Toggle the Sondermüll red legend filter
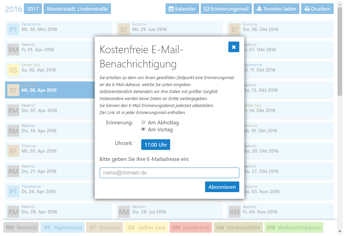Screen dimensions: 344x236 (x=190, y=228)
